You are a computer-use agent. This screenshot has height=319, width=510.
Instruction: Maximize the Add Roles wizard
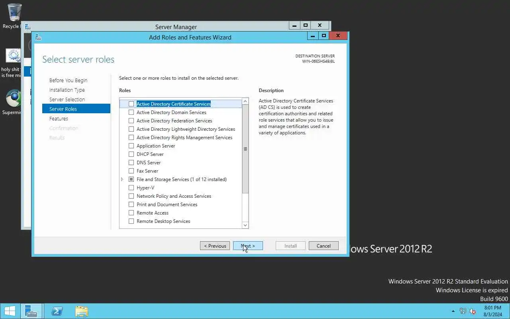(324, 36)
